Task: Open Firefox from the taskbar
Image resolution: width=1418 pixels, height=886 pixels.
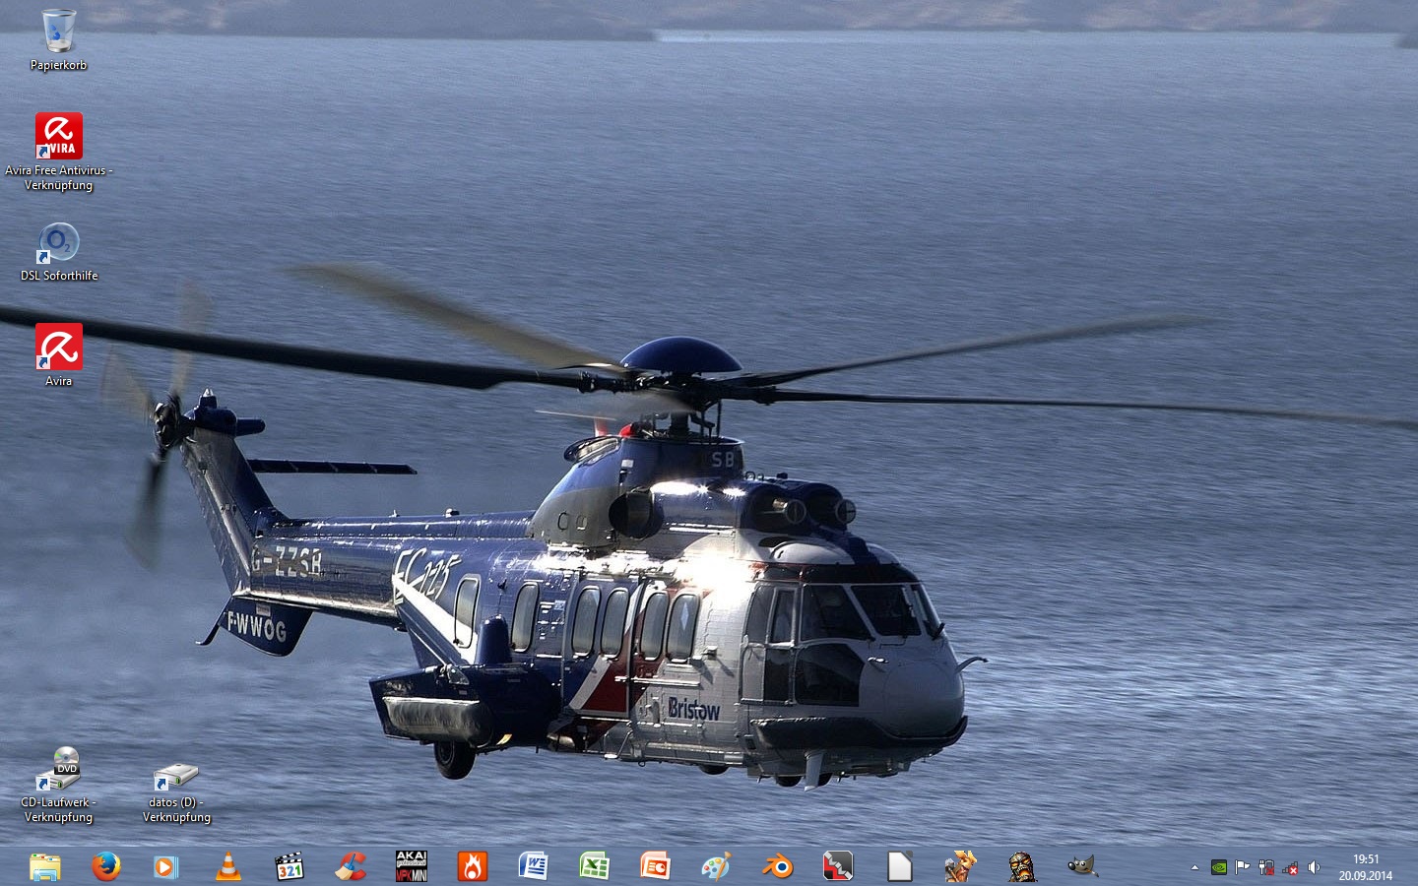Action: tap(105, 866)
